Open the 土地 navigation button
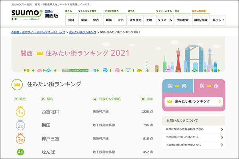Screen dimensions: 239x159 pyautogui.click(x=149, y=20)
